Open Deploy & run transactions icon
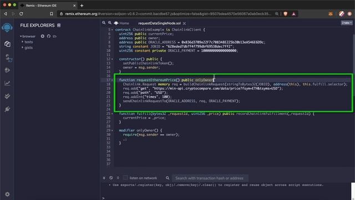 pos(7,70)
